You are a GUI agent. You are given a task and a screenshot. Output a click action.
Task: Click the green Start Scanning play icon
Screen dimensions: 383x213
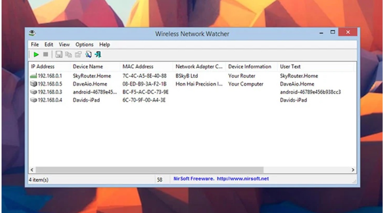(x=36, y=54)
